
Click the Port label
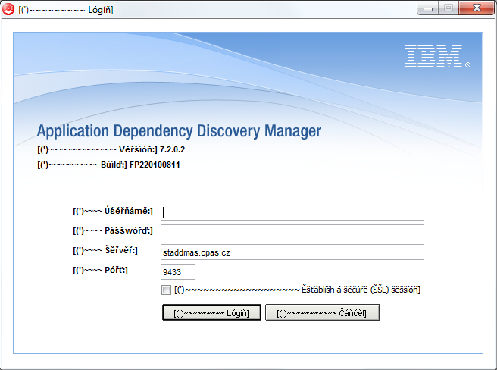coord(100,270)
